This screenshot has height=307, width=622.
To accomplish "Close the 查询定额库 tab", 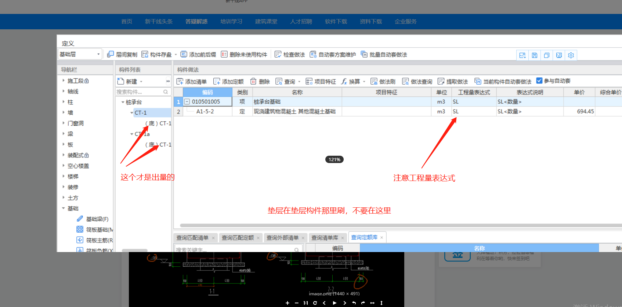I will (x=381, y=237).
